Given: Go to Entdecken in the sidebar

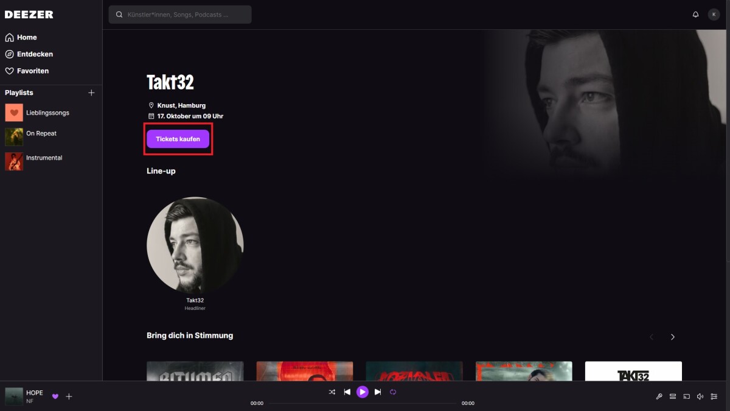Looking at the screenshot, I should coord(35,54).
